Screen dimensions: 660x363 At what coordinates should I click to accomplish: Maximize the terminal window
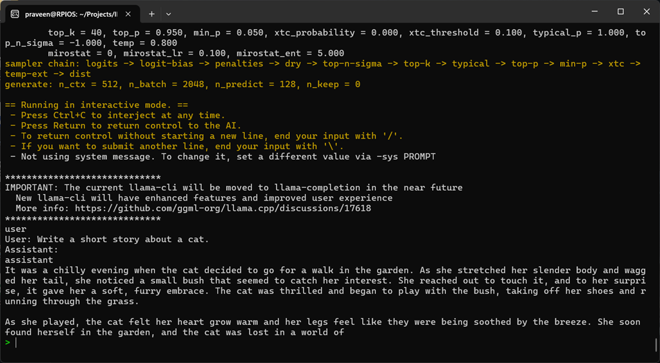(x=620, y=12)
